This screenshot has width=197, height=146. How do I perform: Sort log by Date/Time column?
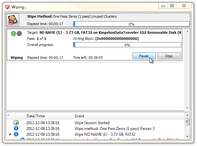coord(49,116)
